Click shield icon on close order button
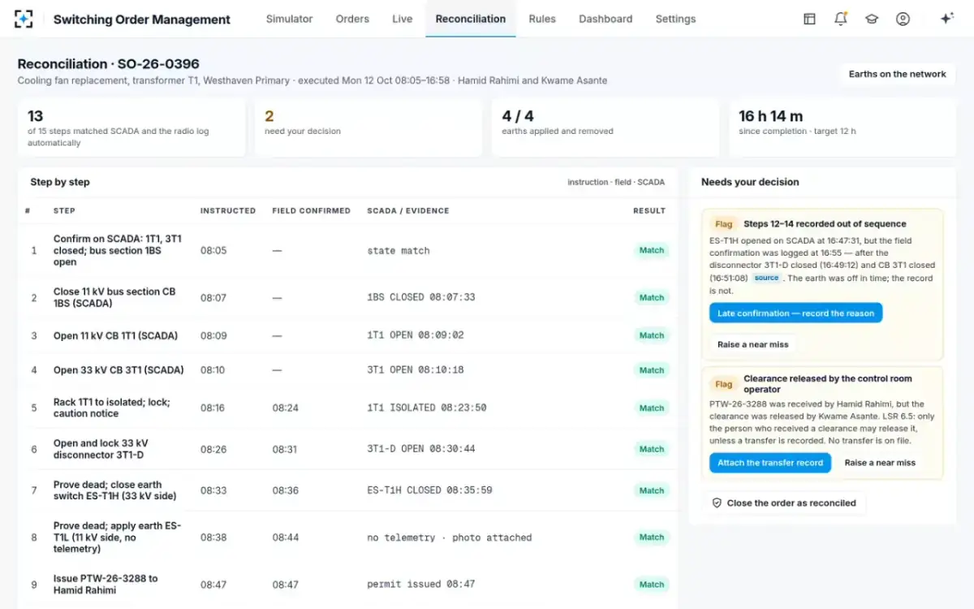 [x=717, y=503]
